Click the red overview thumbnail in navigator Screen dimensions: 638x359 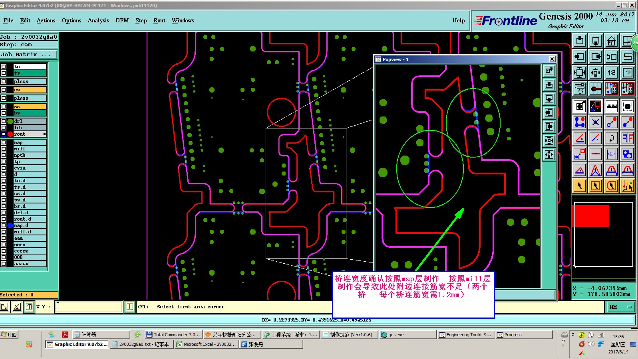pyautogui.click(x=592, y=216)
